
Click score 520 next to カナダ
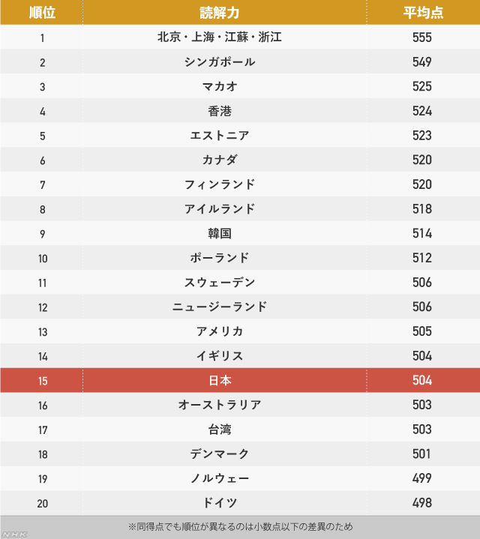(x=422, y=160)
